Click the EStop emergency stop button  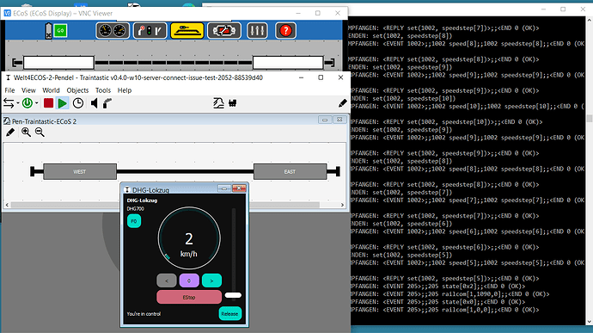pyautogui.click(x=189, y=298)
